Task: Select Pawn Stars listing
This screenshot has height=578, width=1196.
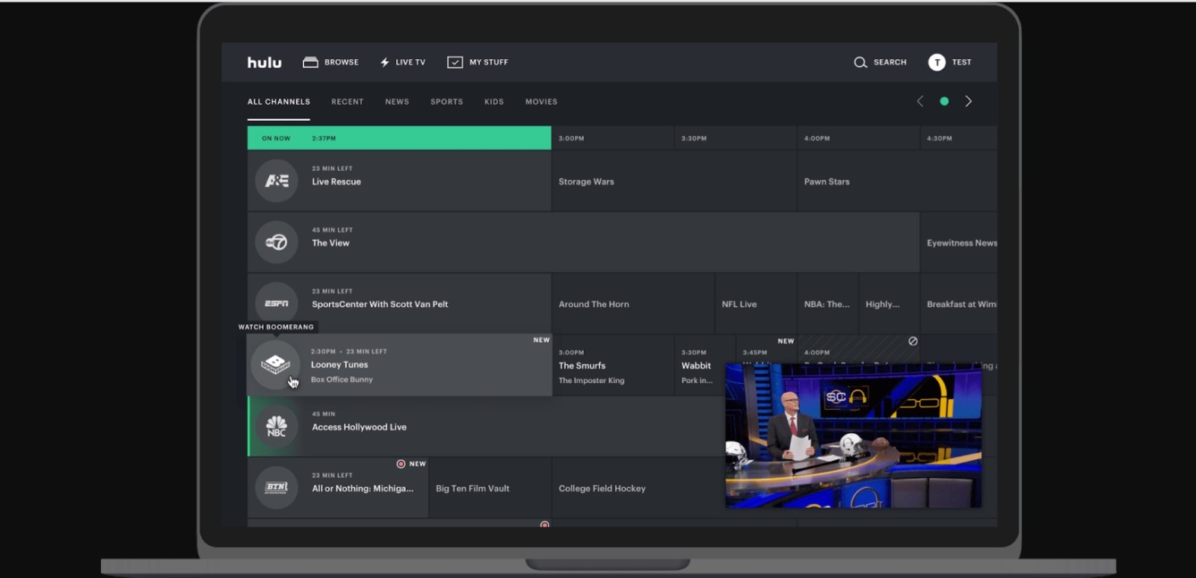Action: pyautogui.click(x=897, y=181)
